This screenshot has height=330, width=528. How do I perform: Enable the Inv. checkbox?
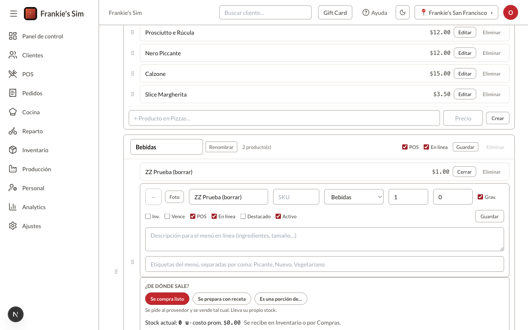[148, 216]
